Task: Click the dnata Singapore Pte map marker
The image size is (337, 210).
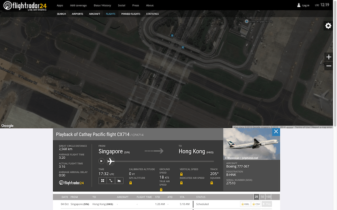Action: click(247, 21)
